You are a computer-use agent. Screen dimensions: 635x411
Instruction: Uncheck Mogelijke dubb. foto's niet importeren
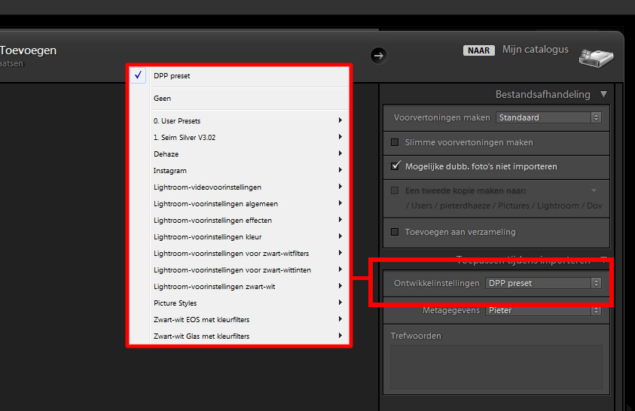(x=395, y=166)
